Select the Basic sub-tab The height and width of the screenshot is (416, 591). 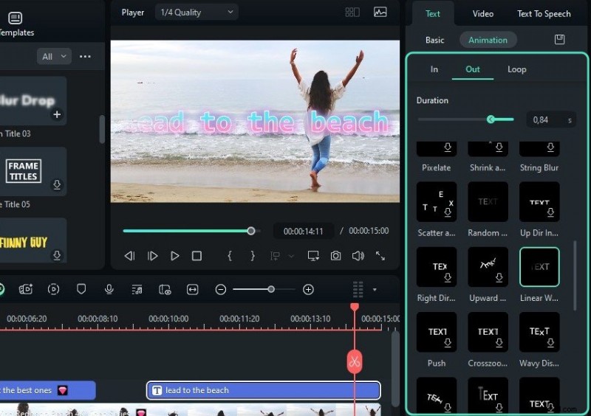434,40
